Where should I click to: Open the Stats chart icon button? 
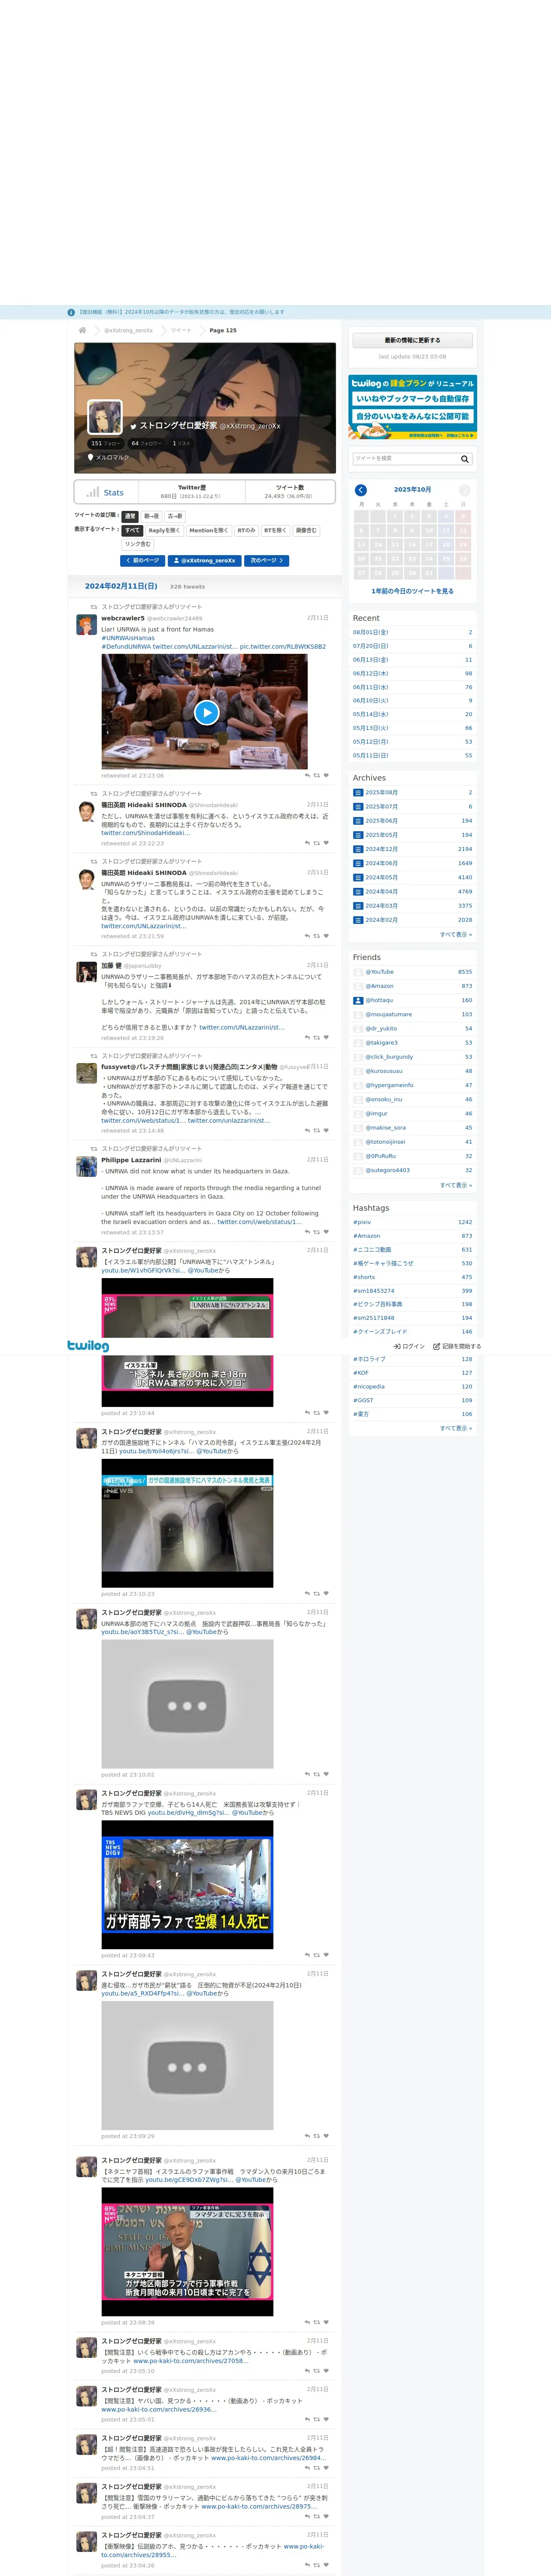[x=105, y=492]
